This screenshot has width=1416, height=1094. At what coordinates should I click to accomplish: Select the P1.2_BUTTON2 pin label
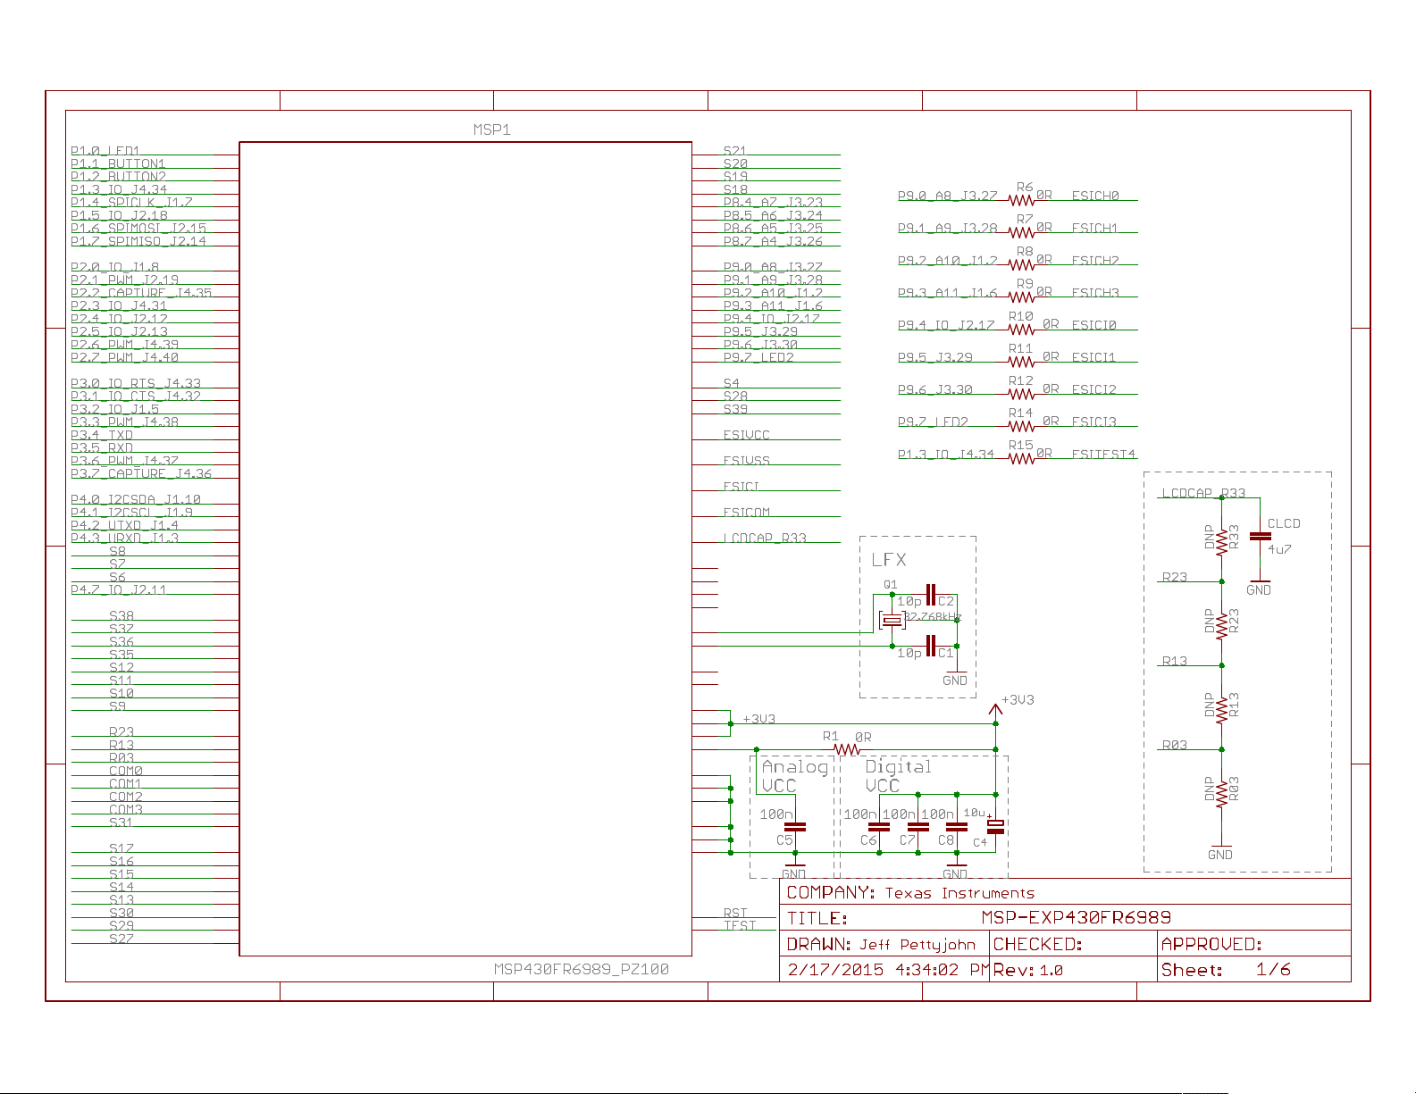pos(118,177)
